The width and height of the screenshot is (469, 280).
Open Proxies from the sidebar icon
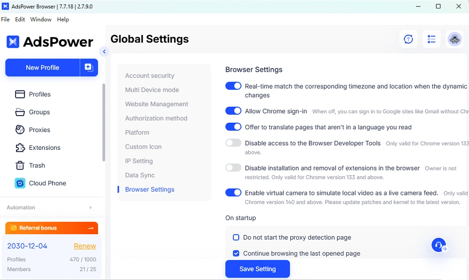(20, 130)
